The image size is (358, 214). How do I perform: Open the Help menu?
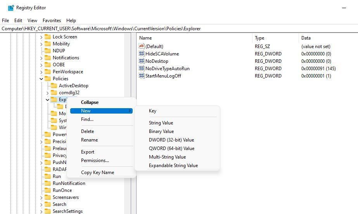click(71, 20)
